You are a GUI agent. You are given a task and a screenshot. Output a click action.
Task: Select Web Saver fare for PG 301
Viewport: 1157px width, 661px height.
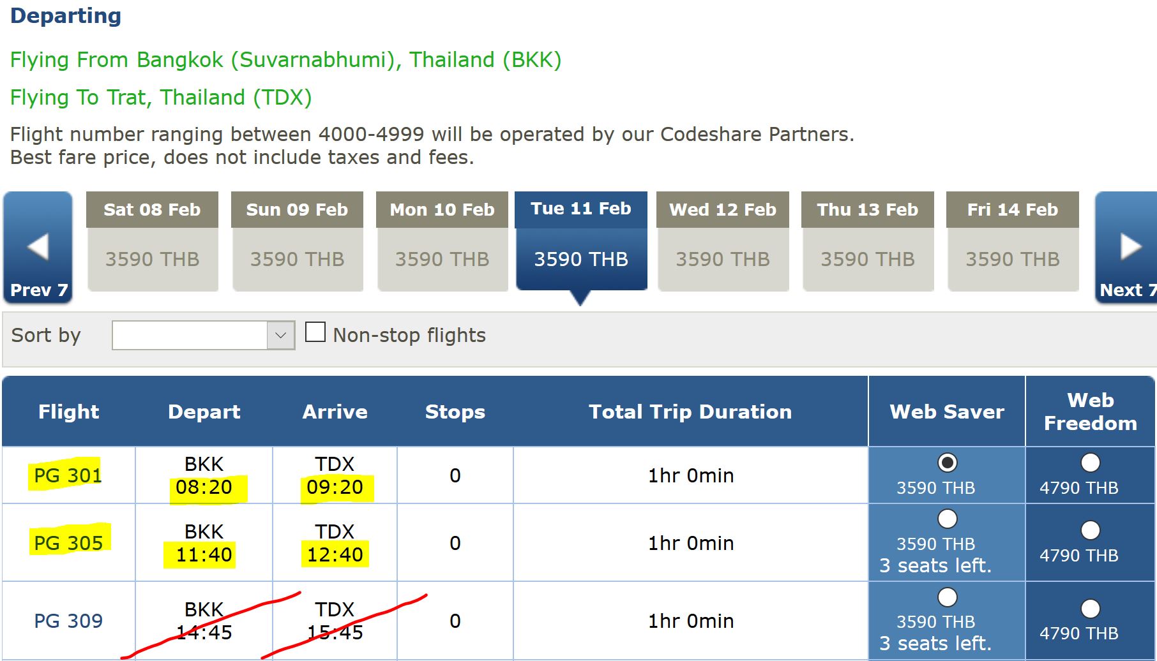(x=947, y=463)
